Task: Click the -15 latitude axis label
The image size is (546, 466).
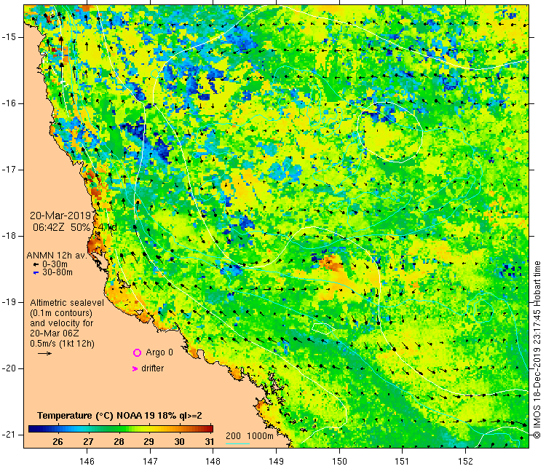Action: click(8, 37)
